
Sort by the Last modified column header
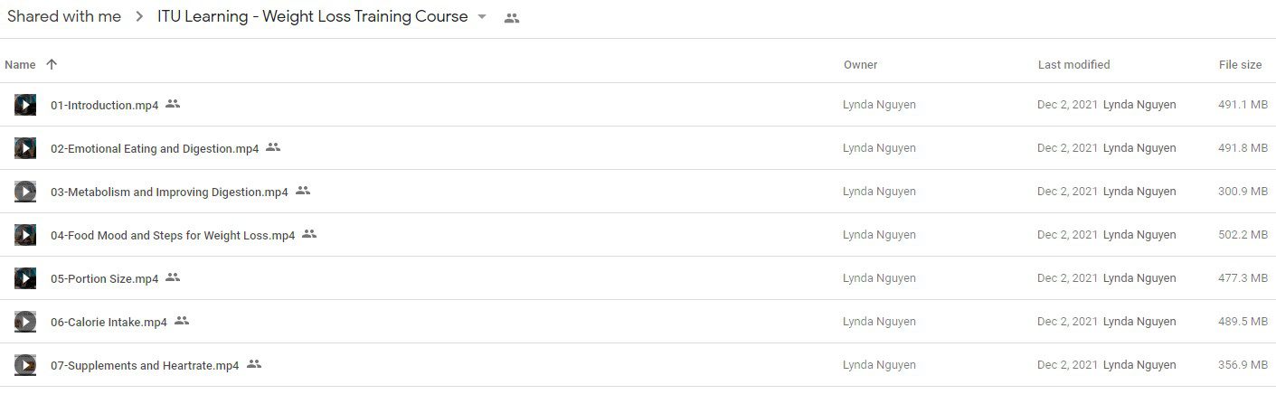1074,64
